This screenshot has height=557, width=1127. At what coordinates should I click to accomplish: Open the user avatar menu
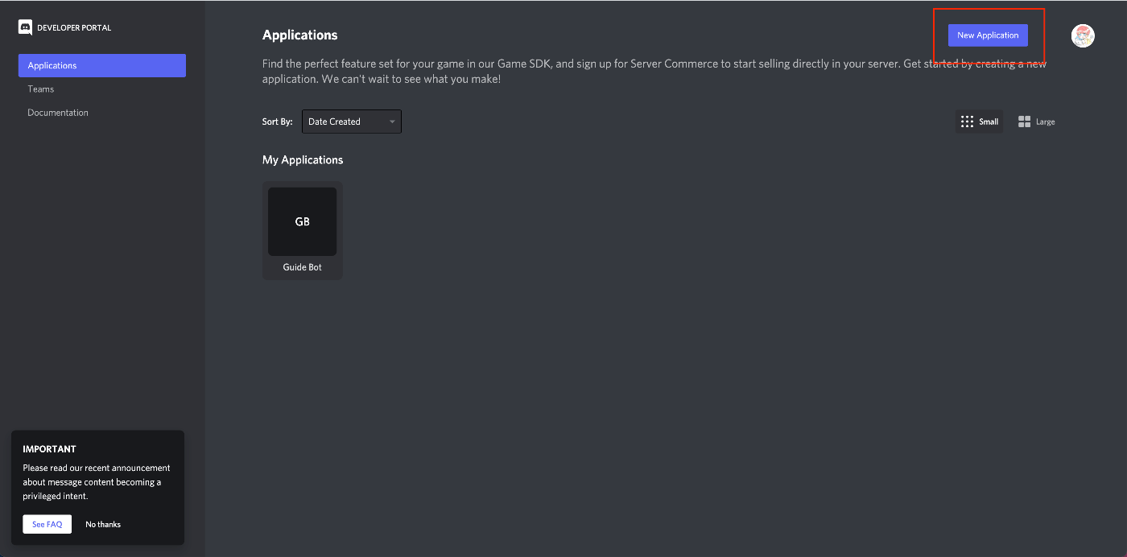pyautogui.click(x=1083, y=35)
